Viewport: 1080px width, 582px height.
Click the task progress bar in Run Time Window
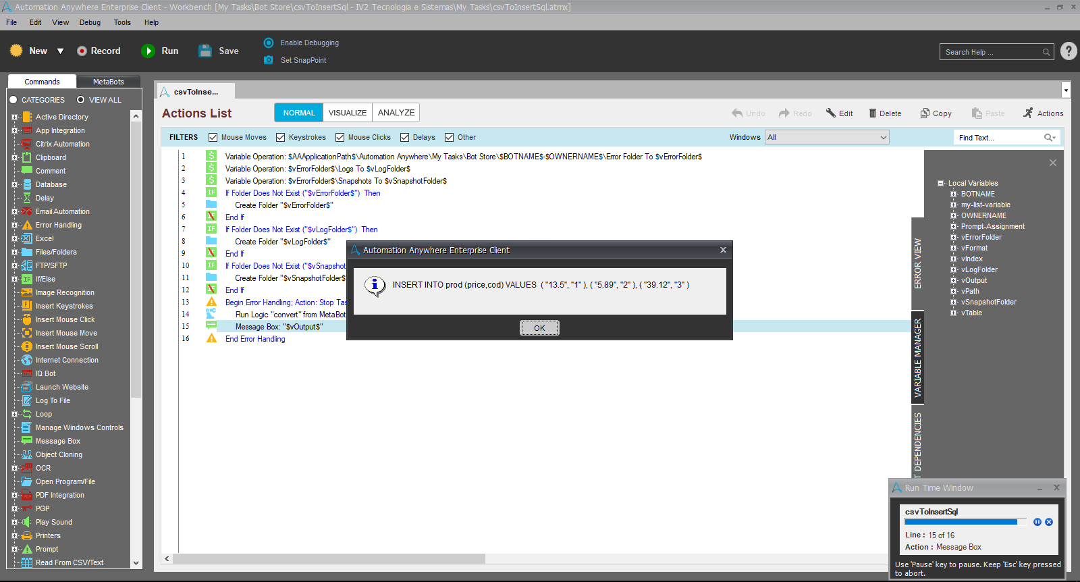pos(965,522)
